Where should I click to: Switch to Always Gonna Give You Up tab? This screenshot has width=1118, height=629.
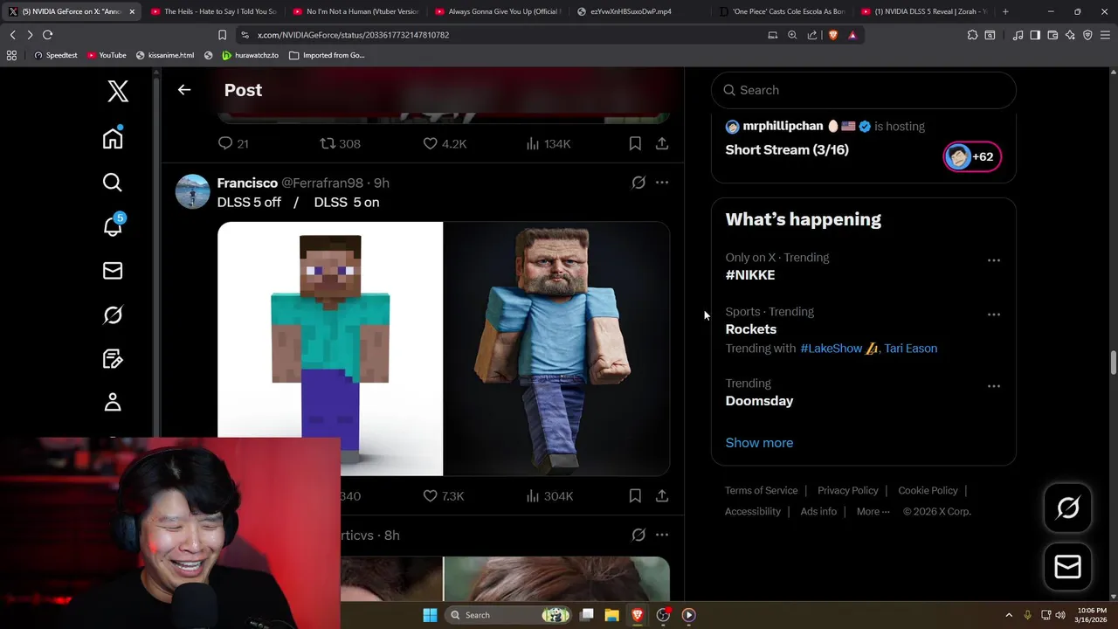498,11
